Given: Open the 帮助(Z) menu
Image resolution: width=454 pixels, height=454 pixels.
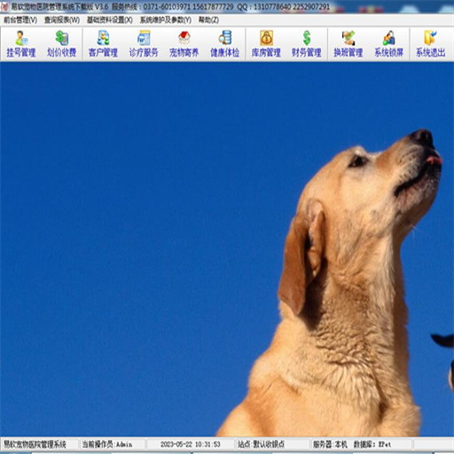Looking at the screenshot, I should click(208, 20).
